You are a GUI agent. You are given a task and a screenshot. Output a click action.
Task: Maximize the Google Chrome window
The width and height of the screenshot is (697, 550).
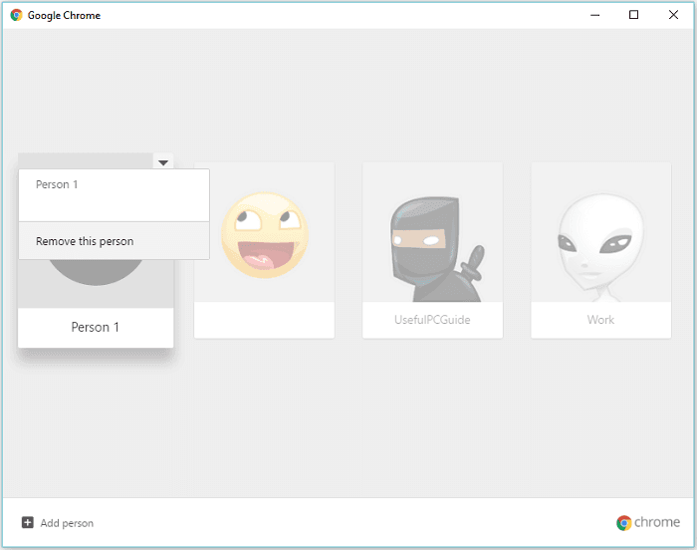click(634, 15)
